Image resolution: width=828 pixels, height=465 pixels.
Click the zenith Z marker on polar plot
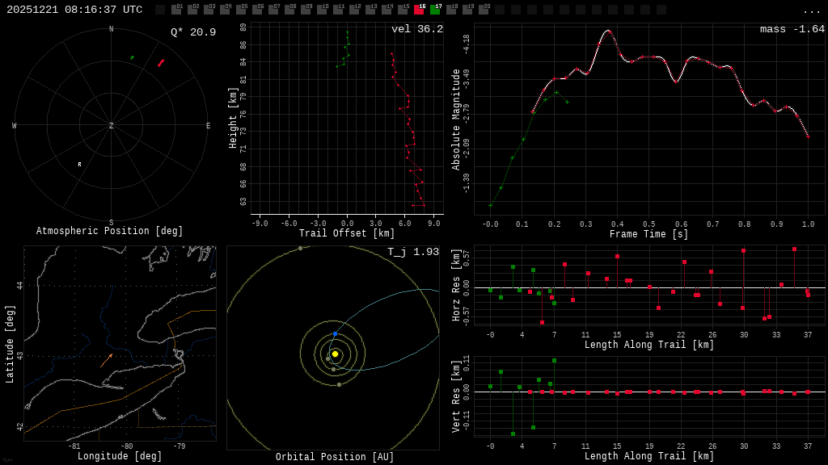[111, 125]
